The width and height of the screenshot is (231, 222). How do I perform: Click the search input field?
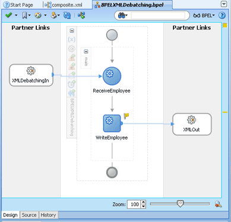[x=158, y=15]
